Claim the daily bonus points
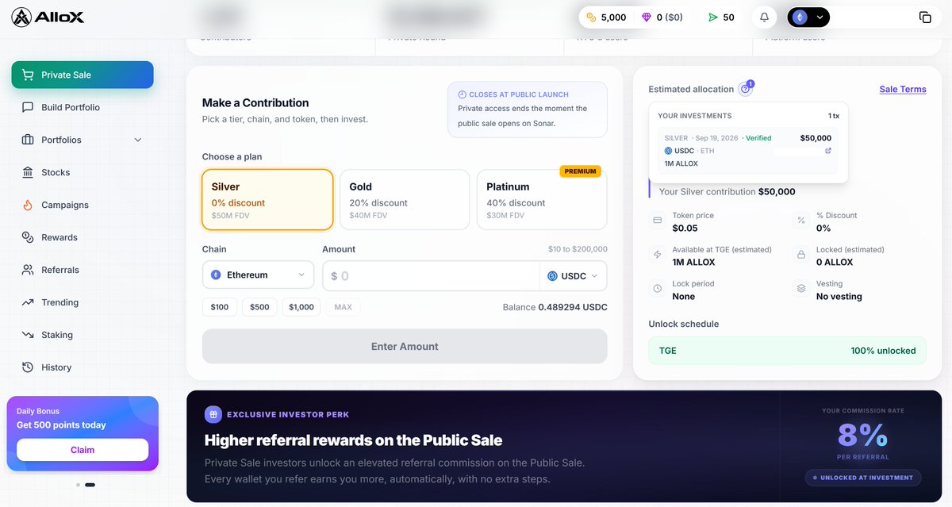 83,450
